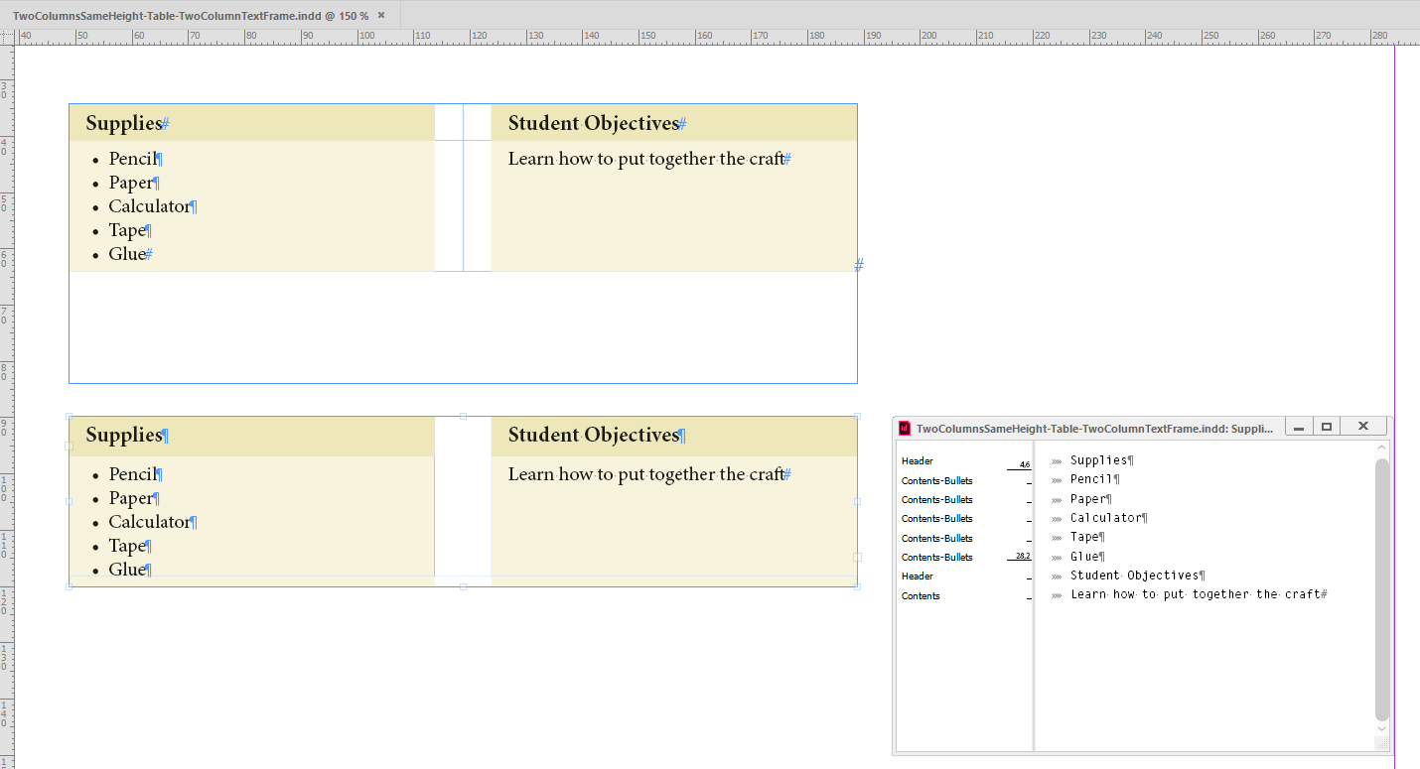Click the chevron beside "Learn how to put together" line
This screenshot has height=769, width=1420.
point(1056,594)
